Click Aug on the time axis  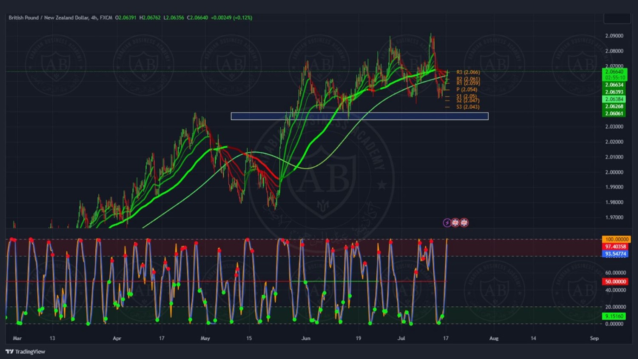click(494, 338)
